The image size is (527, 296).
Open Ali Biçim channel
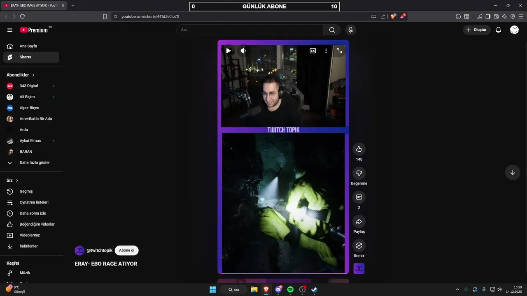pyautogui.click(x=31, y=97)
